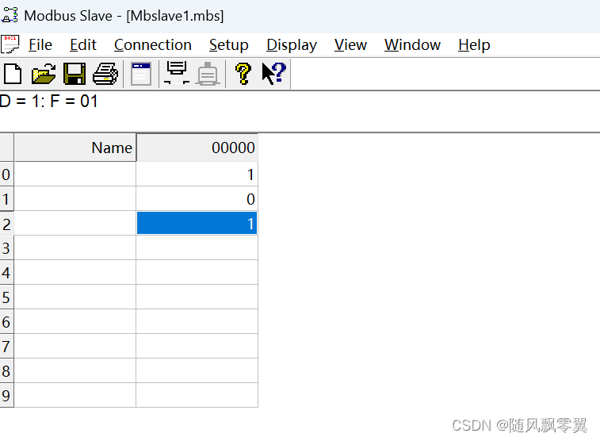Click the New document toolbar icon
This screenshot has width=600, height=441.
13,74
